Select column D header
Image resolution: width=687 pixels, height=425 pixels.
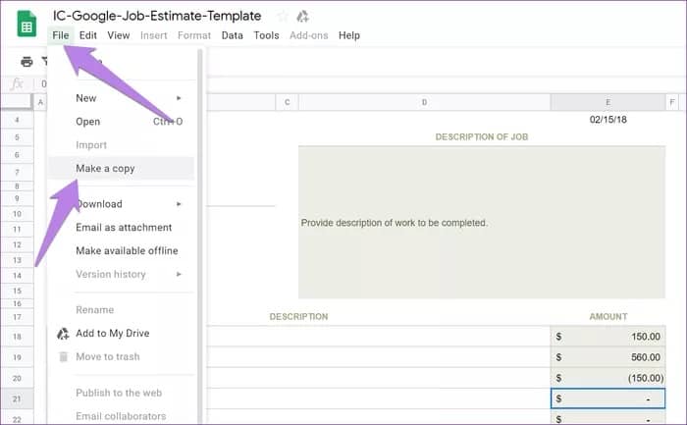[x=423, y=102]
